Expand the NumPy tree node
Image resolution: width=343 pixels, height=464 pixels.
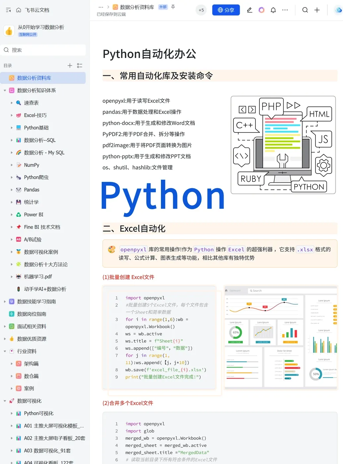pos(12,165)
